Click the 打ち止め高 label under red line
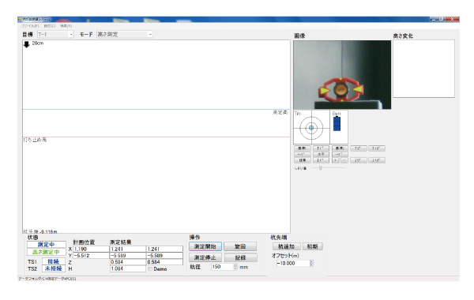 coord(35,140)
